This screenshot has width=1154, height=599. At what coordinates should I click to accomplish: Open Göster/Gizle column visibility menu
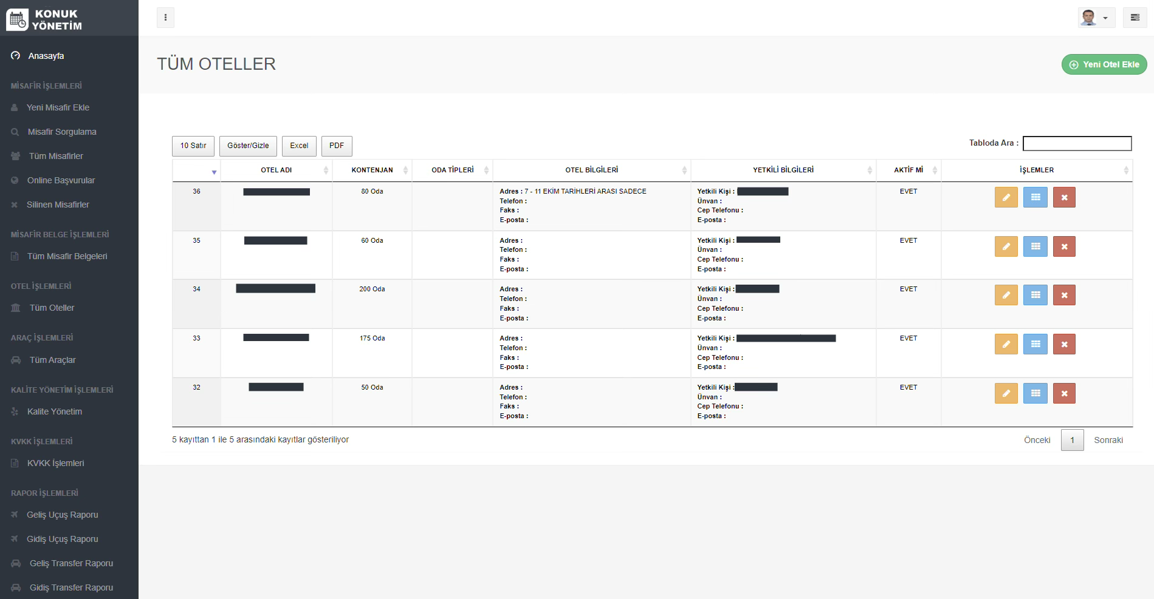(x=248, y=146)
